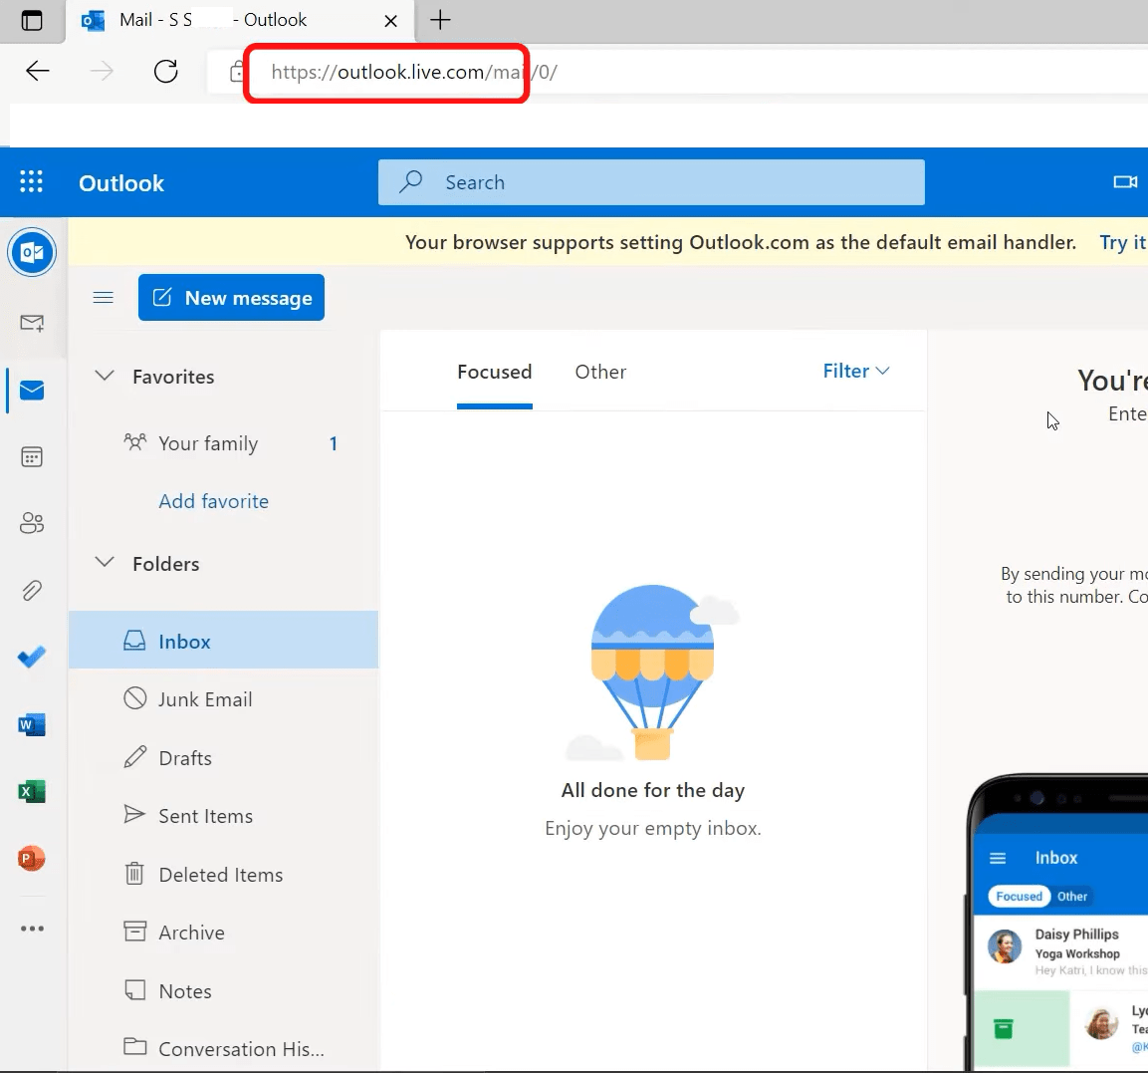
Task: Click Add favorite link
Action: point(214,501)
